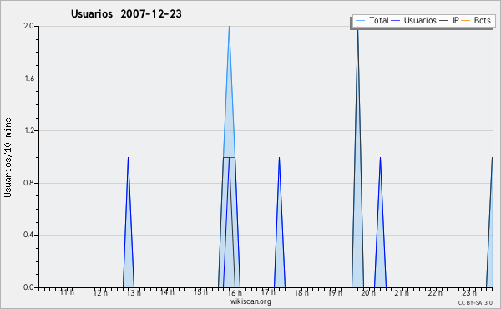Click the wikiscan.org label below the chart

pos(250,301)
